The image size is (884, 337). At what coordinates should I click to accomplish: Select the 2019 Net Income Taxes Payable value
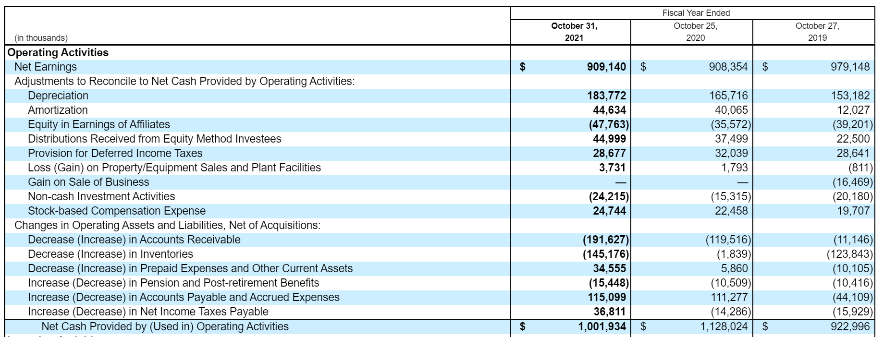(x=852, y=312)
